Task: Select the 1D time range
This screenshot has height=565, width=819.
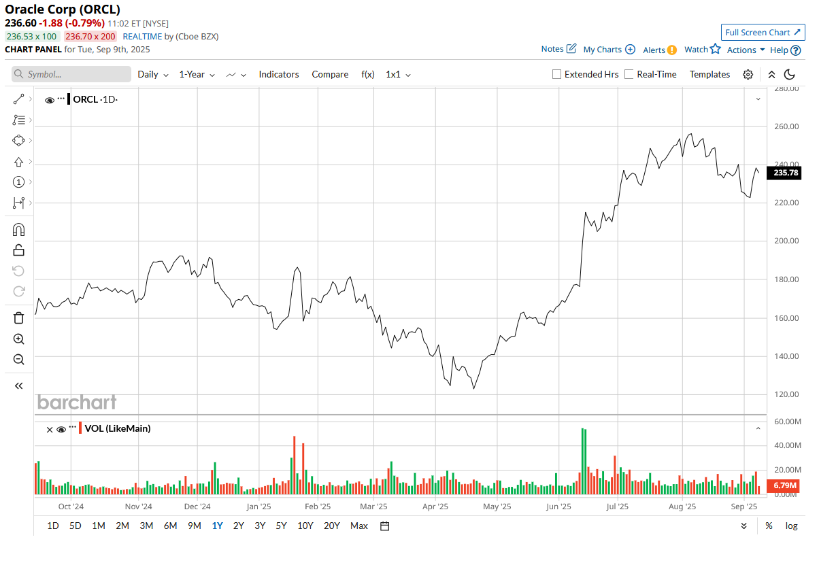Action: (x=52, y=526)
